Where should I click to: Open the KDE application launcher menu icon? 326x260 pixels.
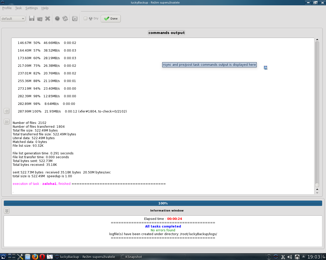3,257
